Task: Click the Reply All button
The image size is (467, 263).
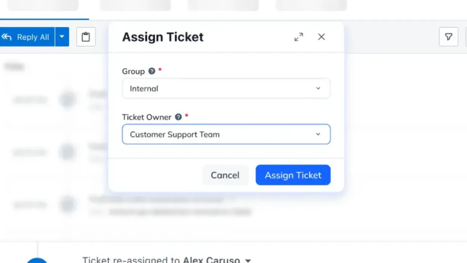Action: click(27, 37)
